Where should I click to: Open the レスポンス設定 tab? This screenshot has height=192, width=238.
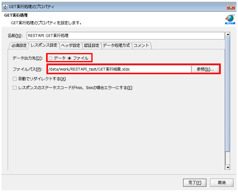pyautogui.click(x=44, y=45)
